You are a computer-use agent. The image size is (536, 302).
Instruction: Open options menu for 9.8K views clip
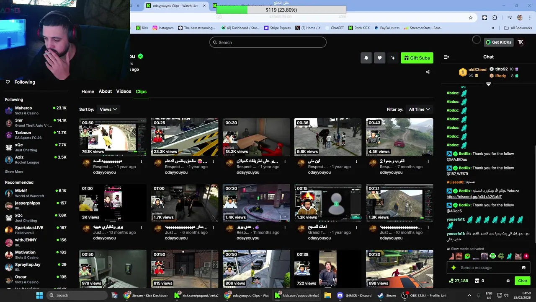click(356, 161)
